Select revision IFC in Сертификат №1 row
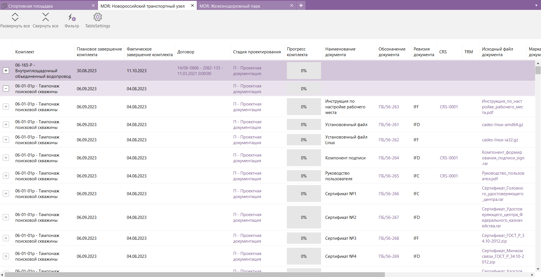 pos(416,194)
